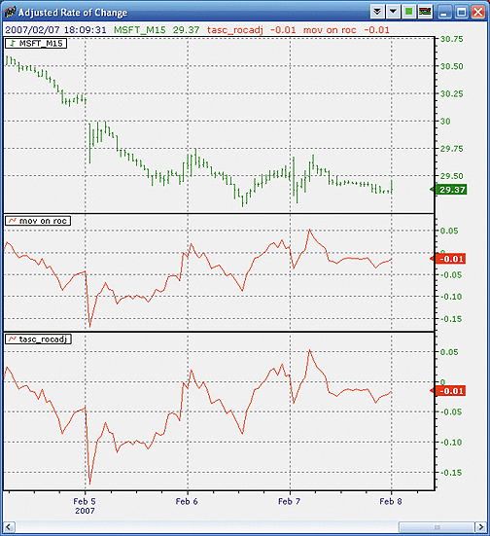The height and width of the screenshot is (536, 490).
Task: Click the green 29.37 price marker
Action: pos(449,190)
